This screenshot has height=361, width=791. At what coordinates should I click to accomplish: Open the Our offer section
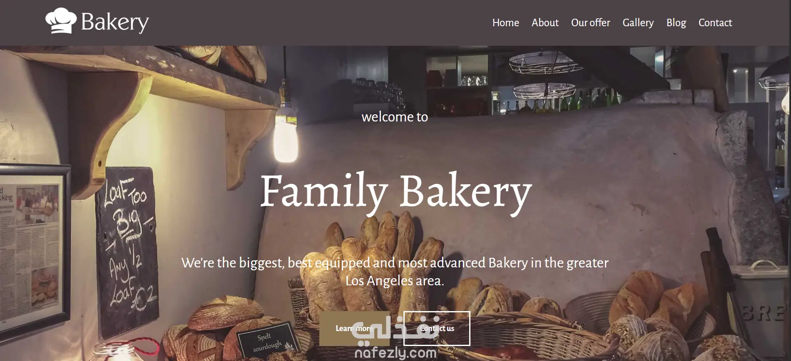pos(590,23)
